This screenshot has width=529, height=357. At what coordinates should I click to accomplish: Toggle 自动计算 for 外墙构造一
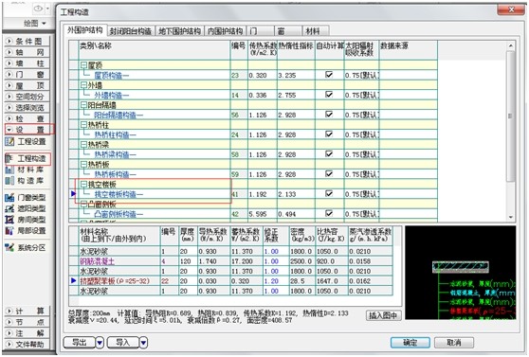click(x=329, y=95)
